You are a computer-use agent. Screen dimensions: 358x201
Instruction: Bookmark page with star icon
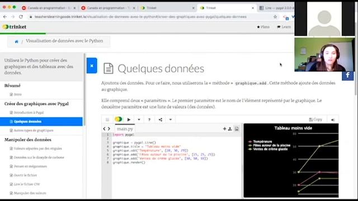(275, 17)
